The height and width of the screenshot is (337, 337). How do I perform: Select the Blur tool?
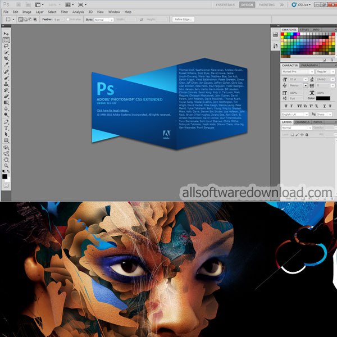[6, 108]
